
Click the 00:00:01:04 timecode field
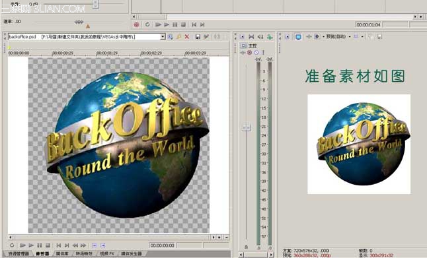click(368, 24)
